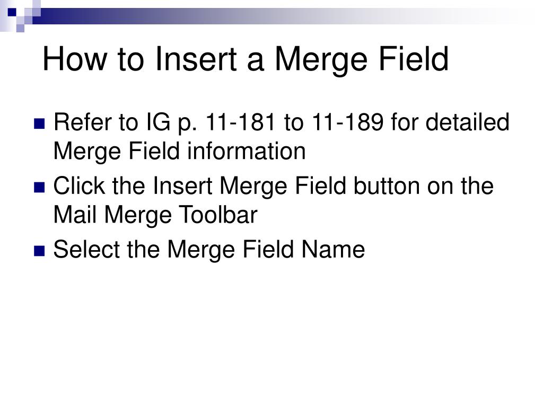Click the dark blue square in the top-left decoration
543x407 pixels.
(12, 12)
